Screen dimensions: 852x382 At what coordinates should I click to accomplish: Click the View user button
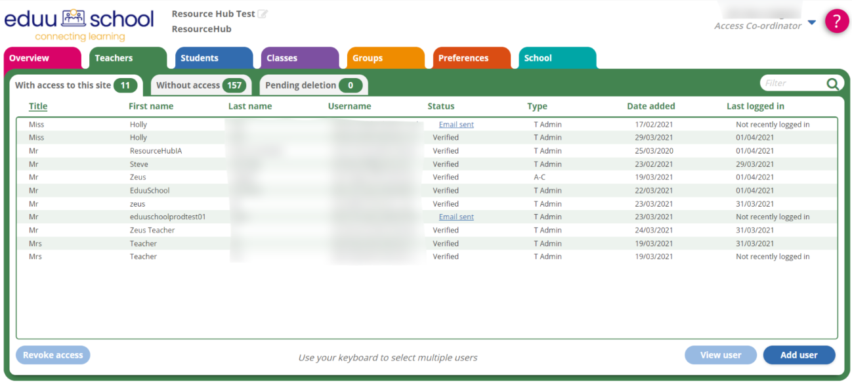[720, 355]
